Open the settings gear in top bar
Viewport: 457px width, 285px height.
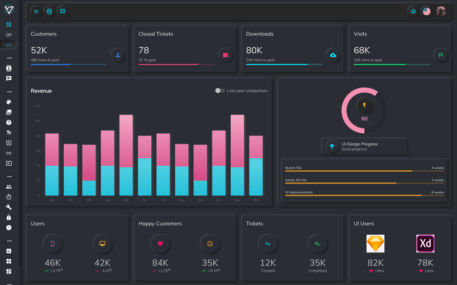[413, 12]
